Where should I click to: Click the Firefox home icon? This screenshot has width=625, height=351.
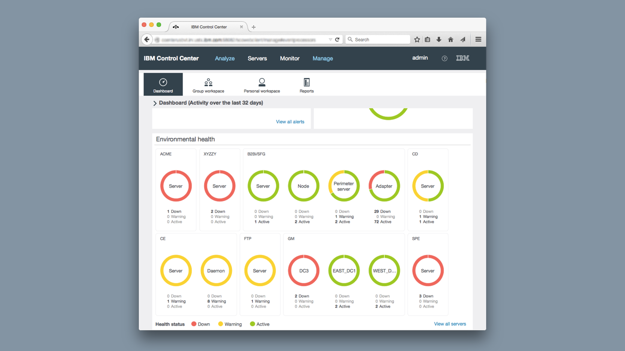coord(450,39)
